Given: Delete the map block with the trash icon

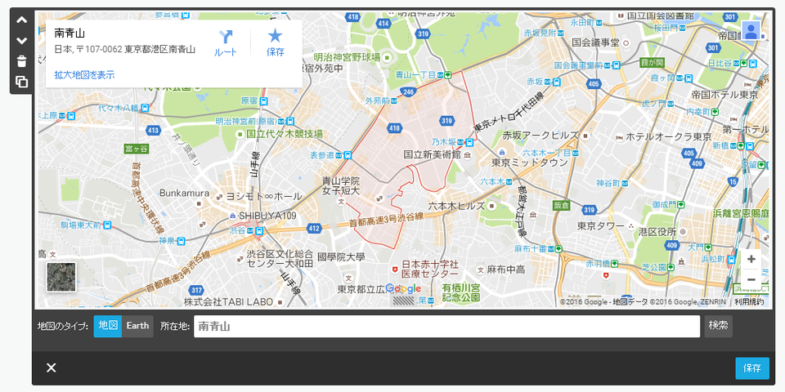Looking at the screenshot, I should click(x=21, y=61).
